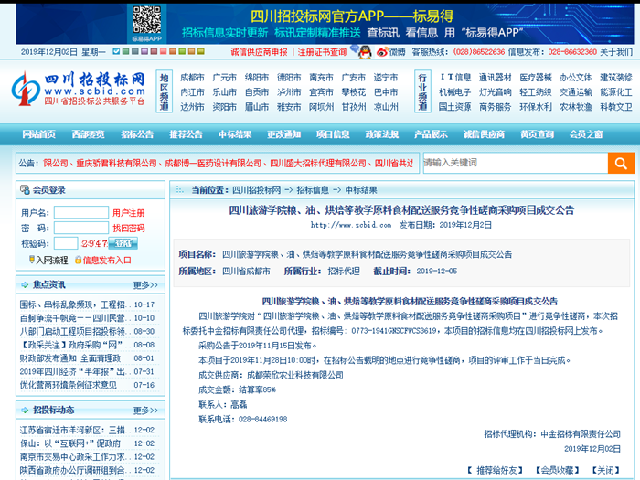Open the 关于我们 link
This screenshot has height=480, width=640.
616,52
